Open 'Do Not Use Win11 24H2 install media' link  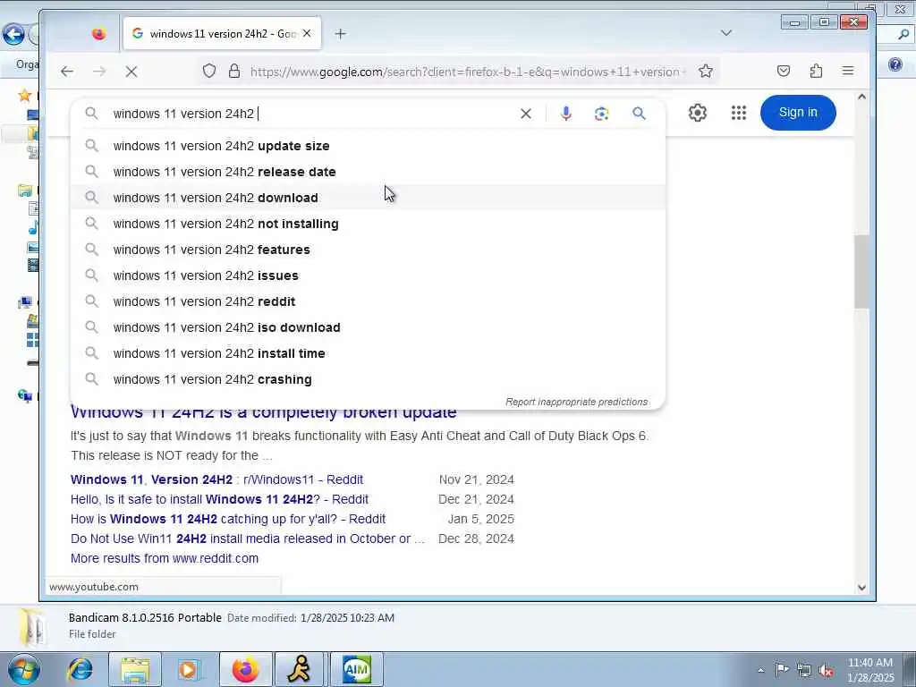pos(248,539)
